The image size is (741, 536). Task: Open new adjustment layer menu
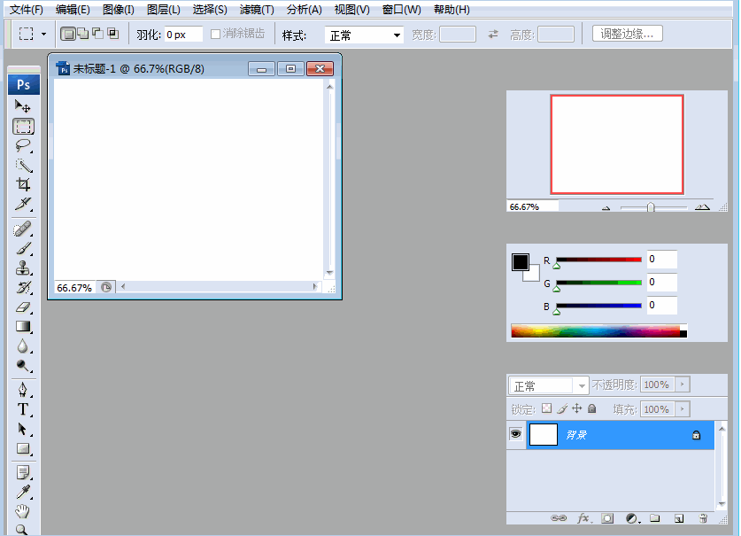coord(632,518)
